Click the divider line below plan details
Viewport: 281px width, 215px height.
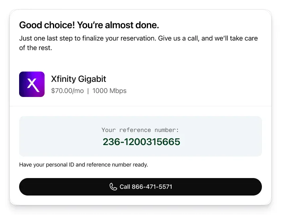click(x=140, y=106)
